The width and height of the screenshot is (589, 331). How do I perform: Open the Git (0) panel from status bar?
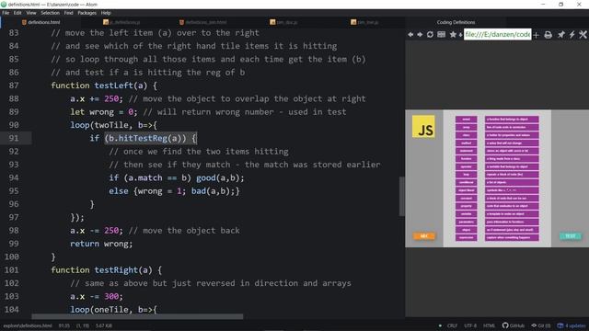click(541, 325)
